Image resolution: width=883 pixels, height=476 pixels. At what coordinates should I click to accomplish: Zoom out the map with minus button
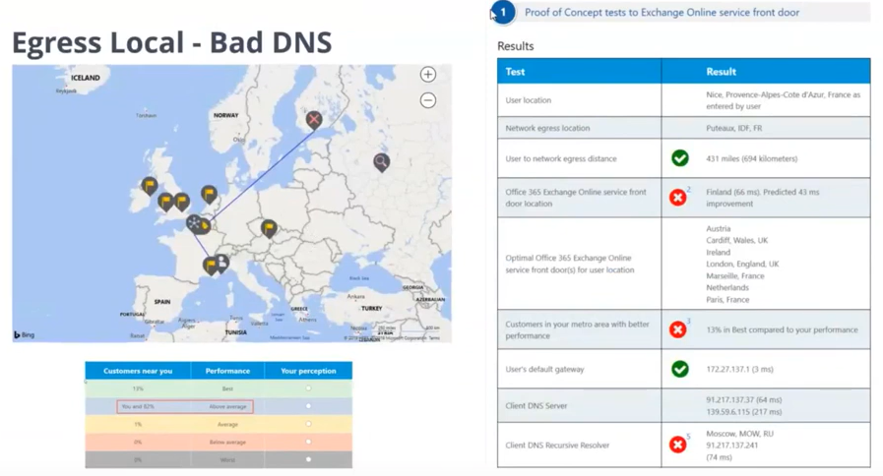[428, 100]
